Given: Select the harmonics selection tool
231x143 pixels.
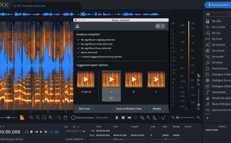Looking at the screenshot, I should [x=155, y=117].
